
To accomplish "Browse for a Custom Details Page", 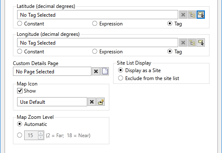I will [x=105, y=71].
